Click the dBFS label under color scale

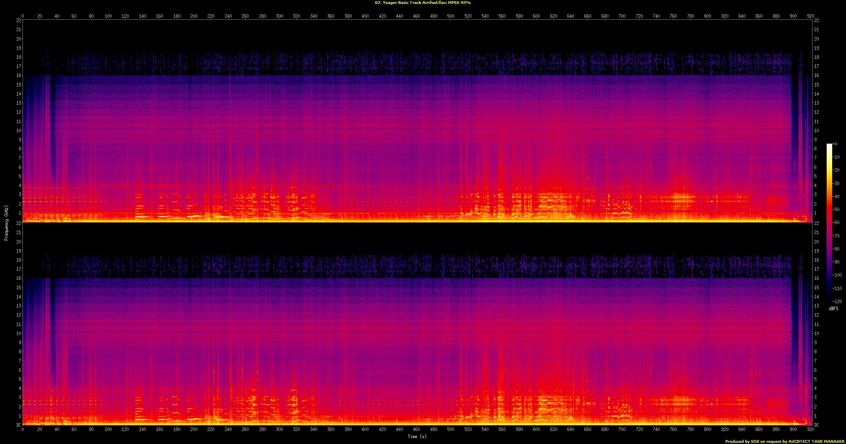[x=833, y=309]
